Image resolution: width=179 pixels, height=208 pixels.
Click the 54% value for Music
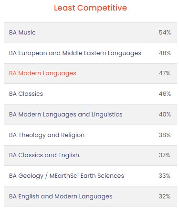tap(165, 33)
